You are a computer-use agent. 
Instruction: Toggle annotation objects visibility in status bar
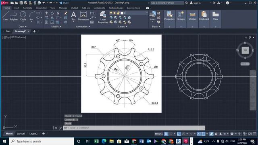tap(211, 134)
